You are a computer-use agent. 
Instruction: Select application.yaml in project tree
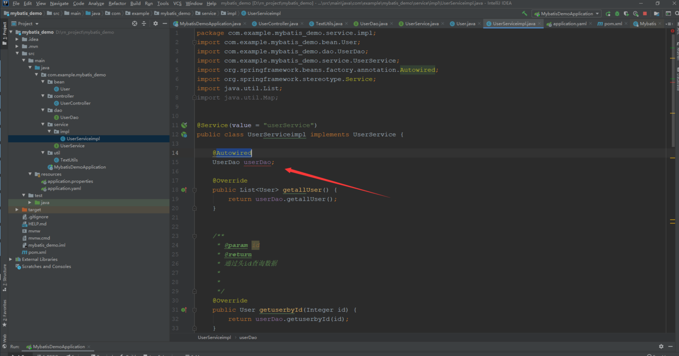(64, 189)
